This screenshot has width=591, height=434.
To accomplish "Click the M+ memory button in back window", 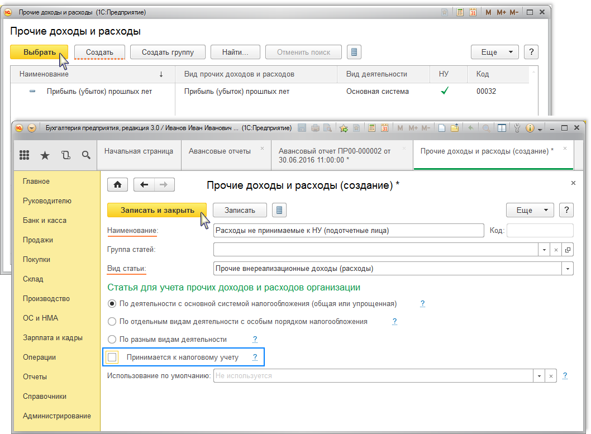I will click(x=501, y=12).
